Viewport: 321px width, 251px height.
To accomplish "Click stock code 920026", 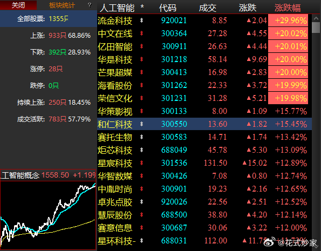I will pyautogui.click(x=174, y=202).
